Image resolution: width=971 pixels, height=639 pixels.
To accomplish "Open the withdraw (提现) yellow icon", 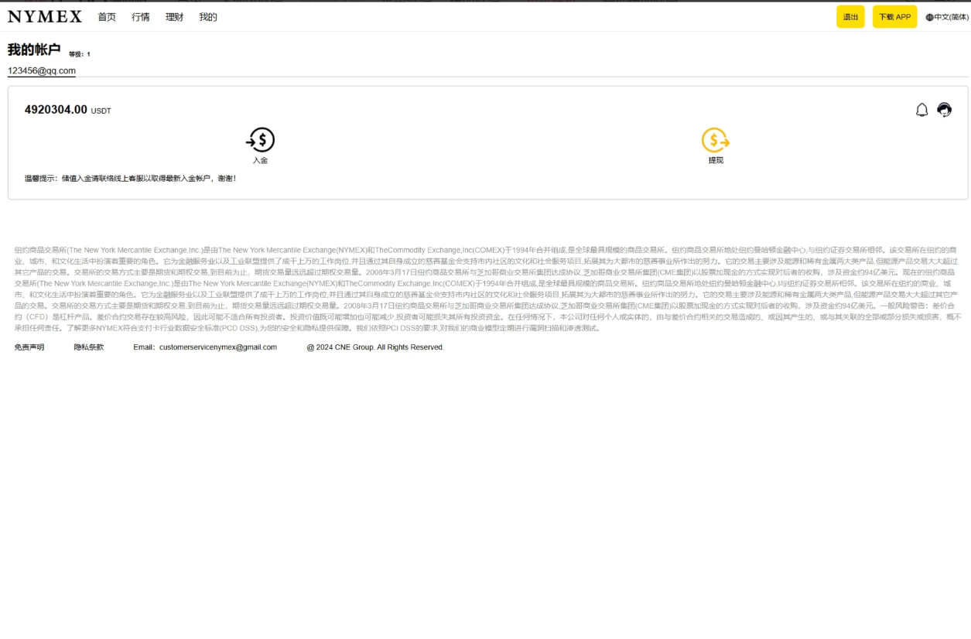I will pyautogui.click(x=716, y=140).
